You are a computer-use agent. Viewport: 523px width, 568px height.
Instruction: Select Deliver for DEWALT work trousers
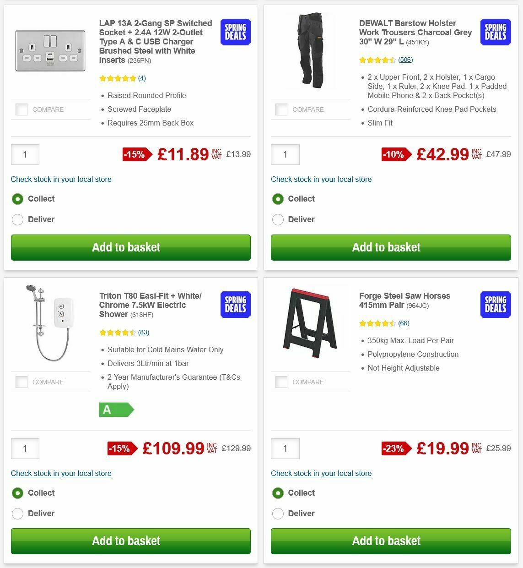click(x=278, y=219)
